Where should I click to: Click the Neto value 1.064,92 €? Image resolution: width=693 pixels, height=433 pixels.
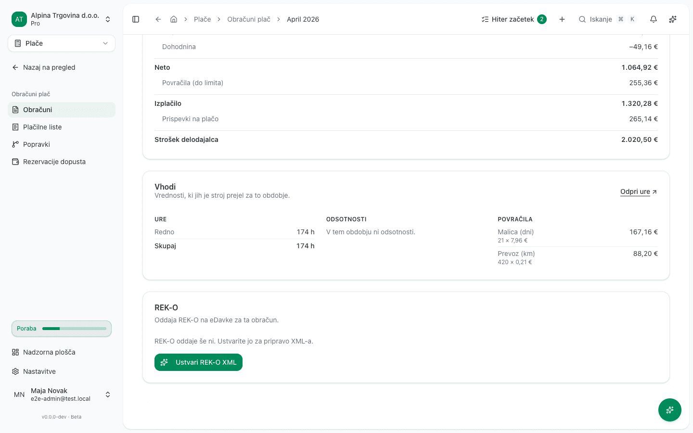point(639,67)
